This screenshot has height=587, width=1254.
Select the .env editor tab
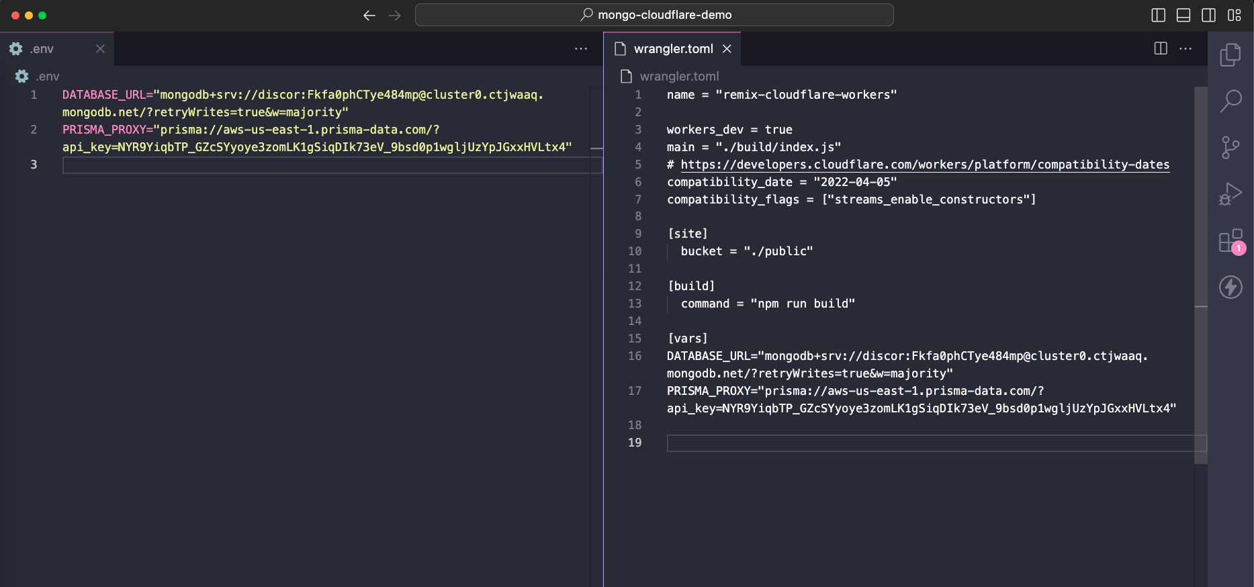pos(56,49)
